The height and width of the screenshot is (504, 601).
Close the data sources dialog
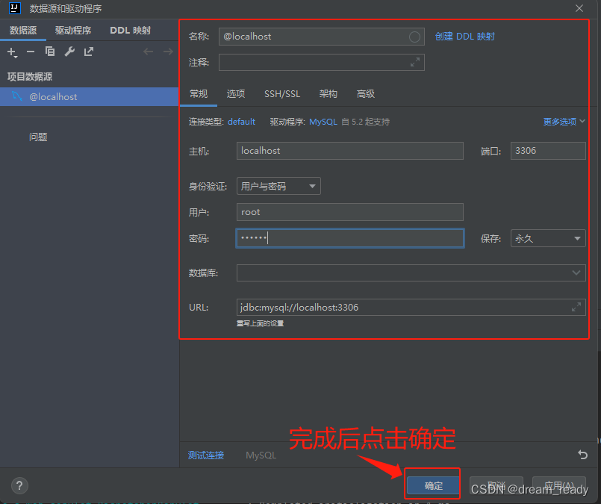[x=579, y=8]
